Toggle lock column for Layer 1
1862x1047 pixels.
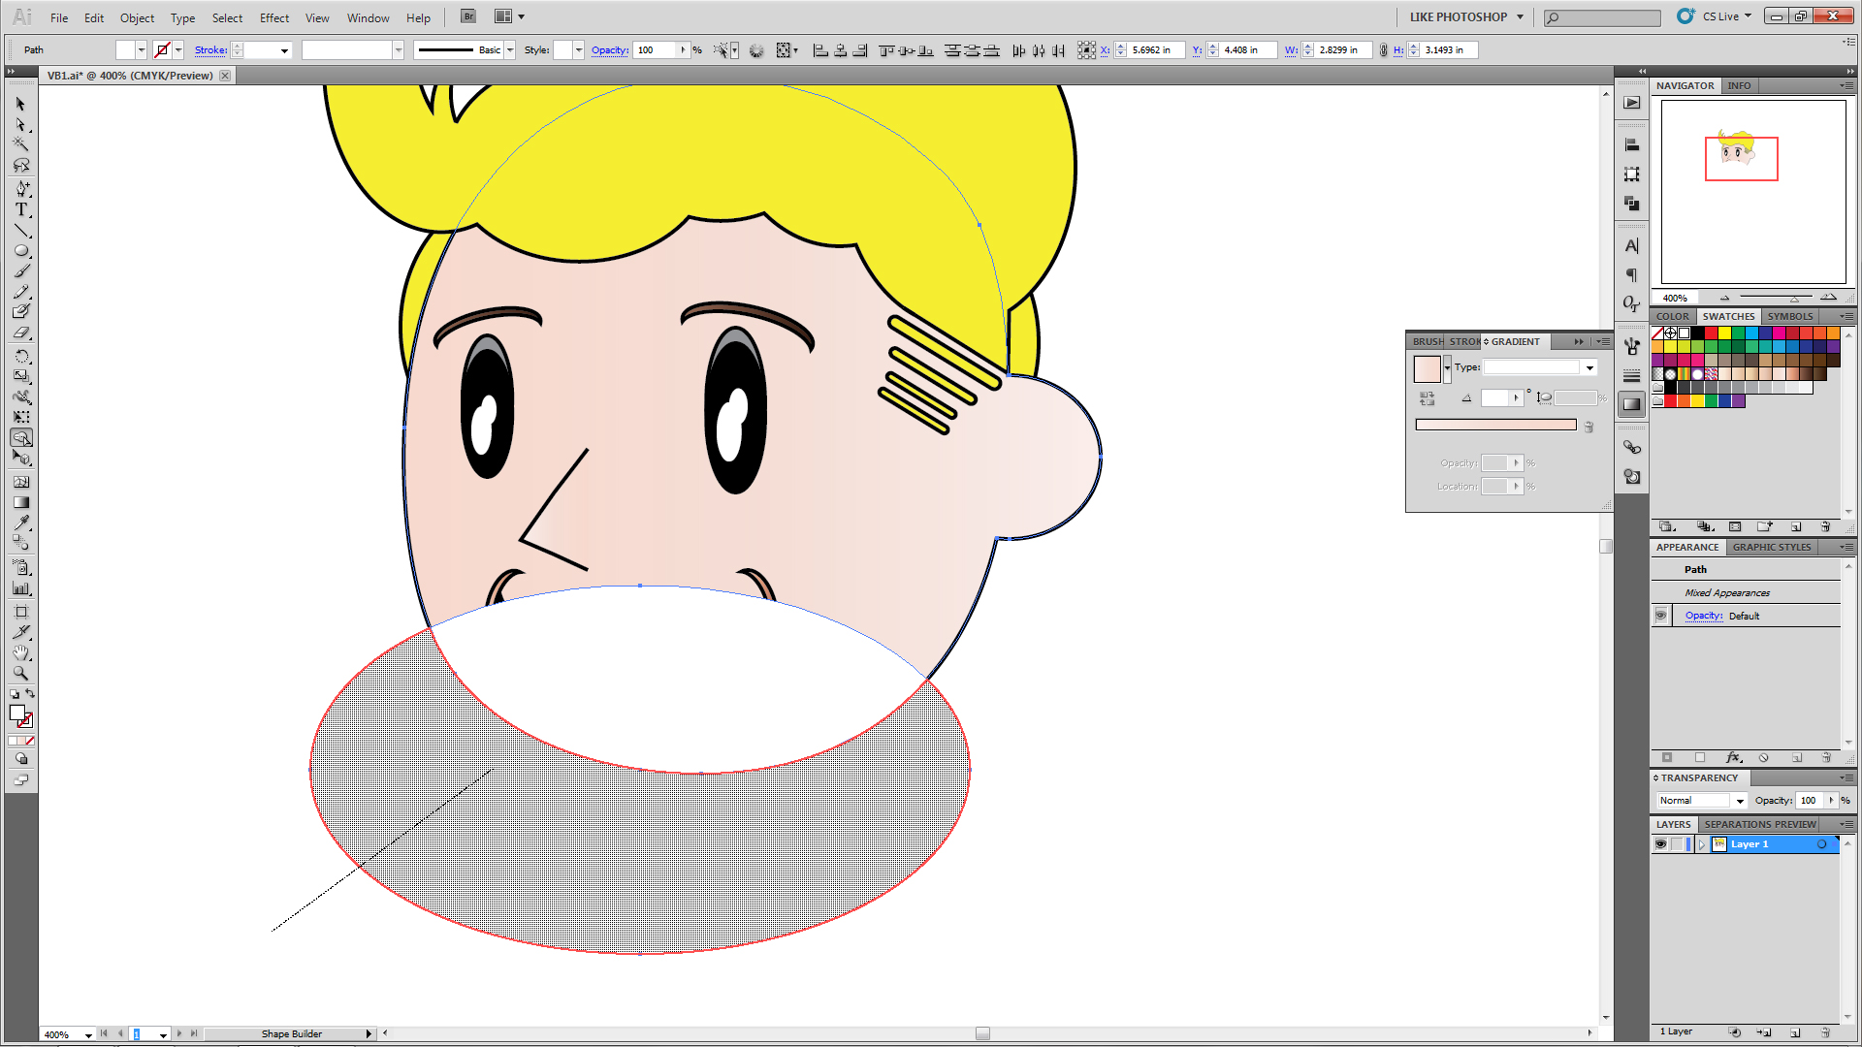1677,844
